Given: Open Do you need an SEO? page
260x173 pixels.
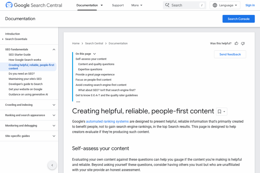Looking at the screenshot, I should [22, 74].
